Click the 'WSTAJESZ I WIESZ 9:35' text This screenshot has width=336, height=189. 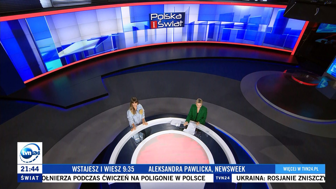click(103, 169)
